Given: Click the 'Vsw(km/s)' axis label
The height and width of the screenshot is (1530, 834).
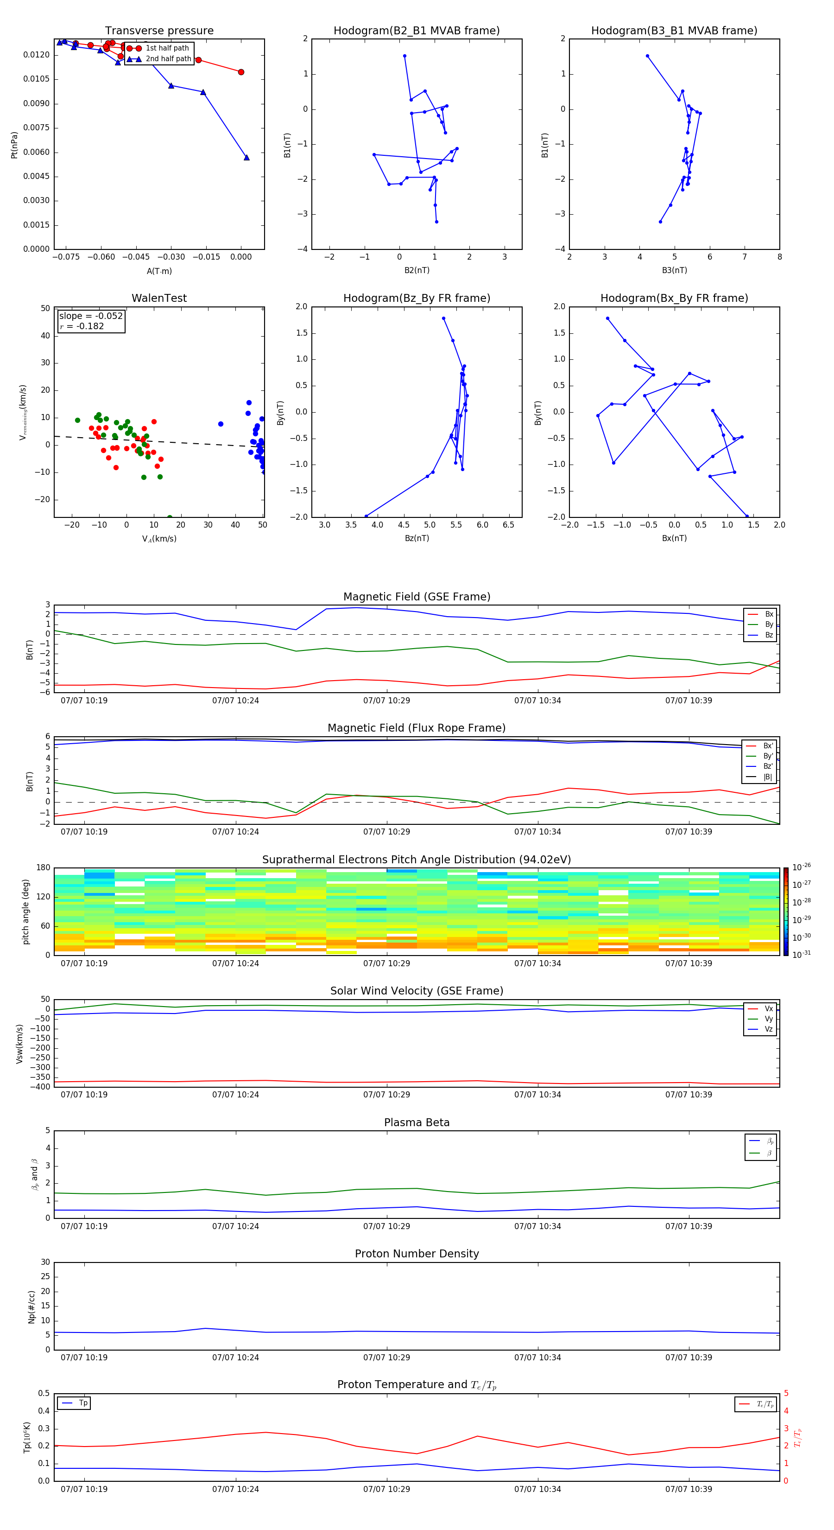Looking at the screenshot, I should pyautogui.click(x=19, y=1044).
